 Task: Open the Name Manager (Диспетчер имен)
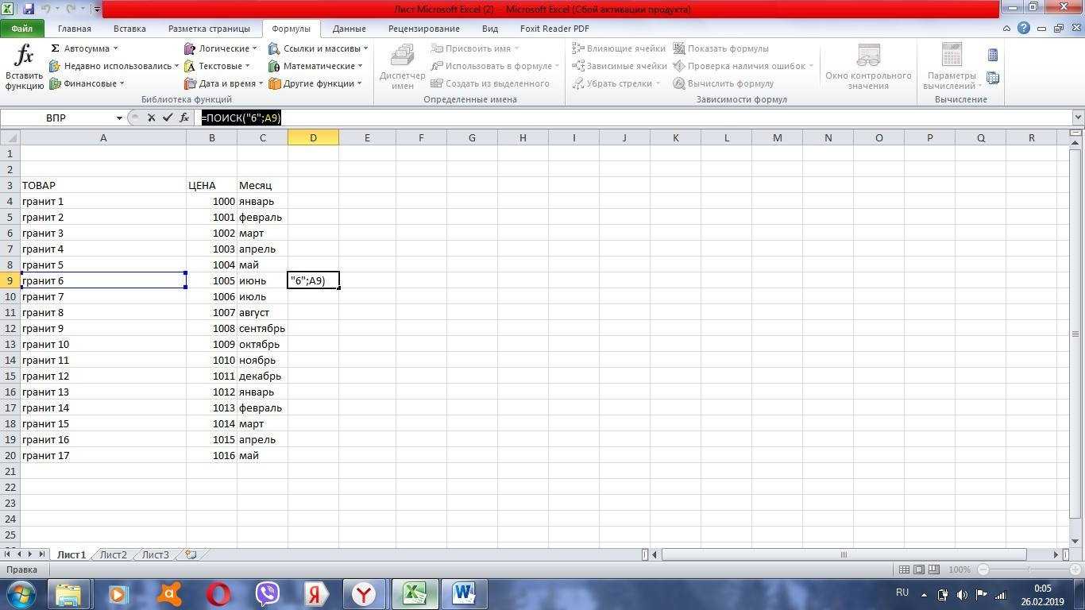click(402, 67)
